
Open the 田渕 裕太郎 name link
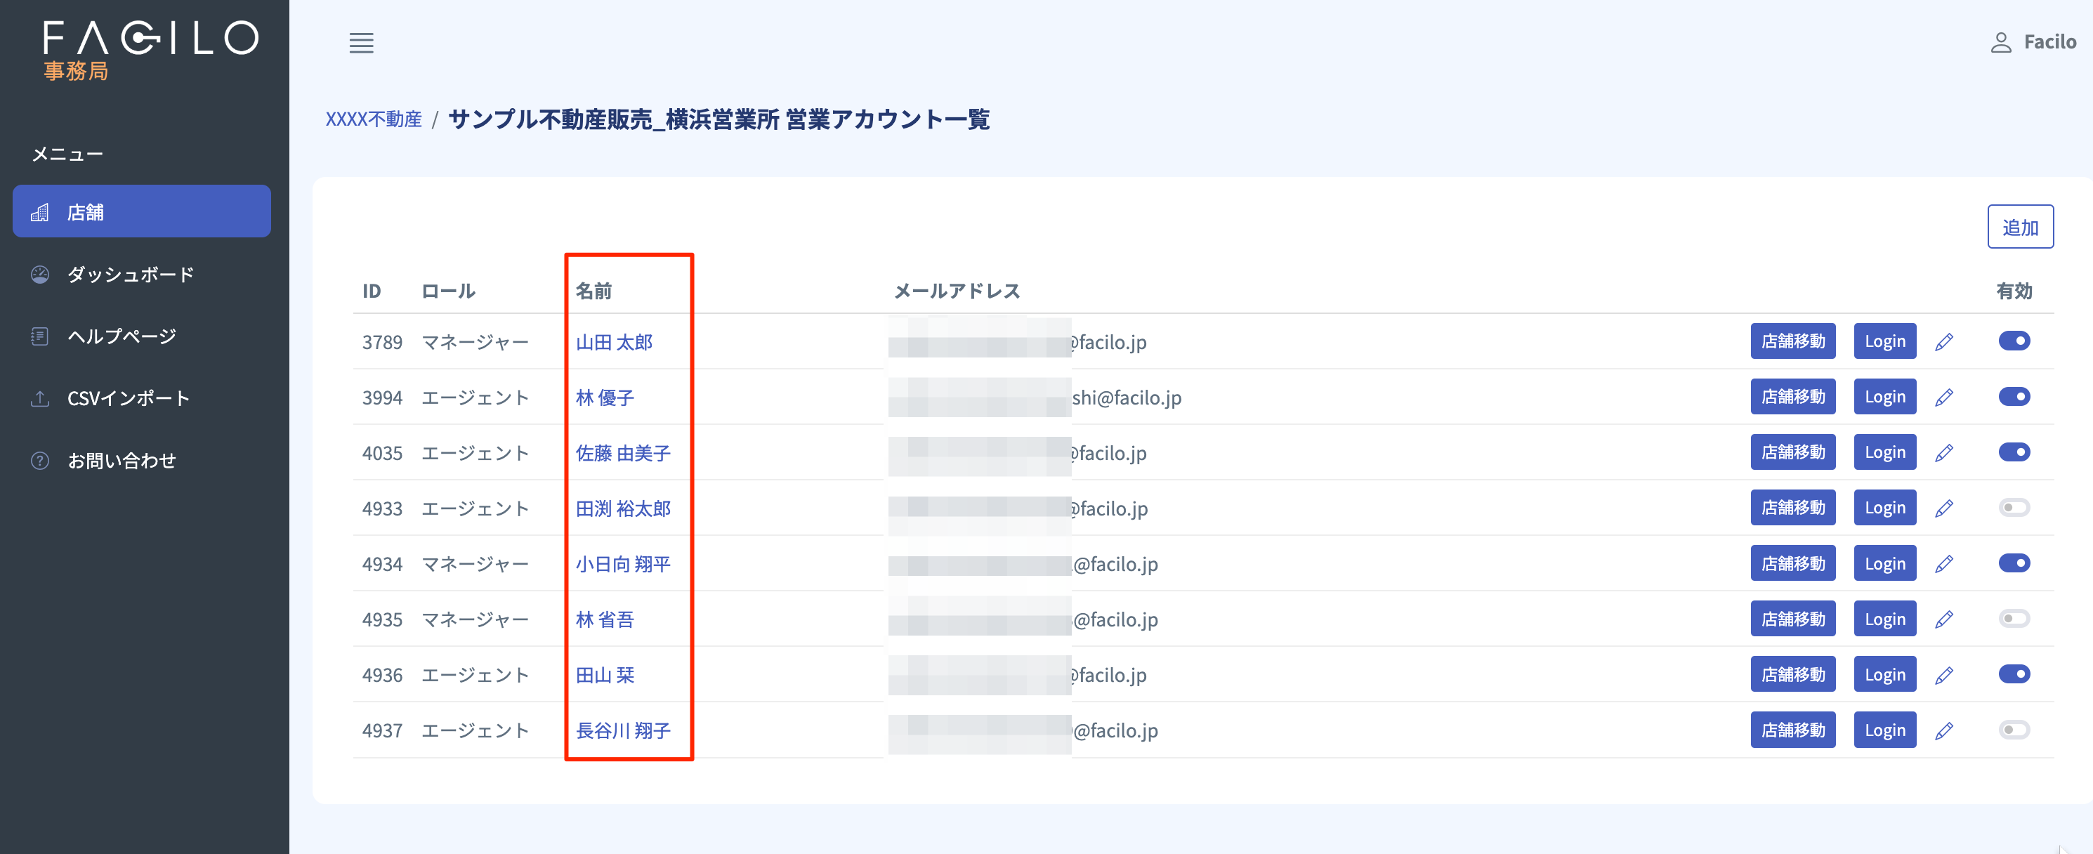pos(623,508)
